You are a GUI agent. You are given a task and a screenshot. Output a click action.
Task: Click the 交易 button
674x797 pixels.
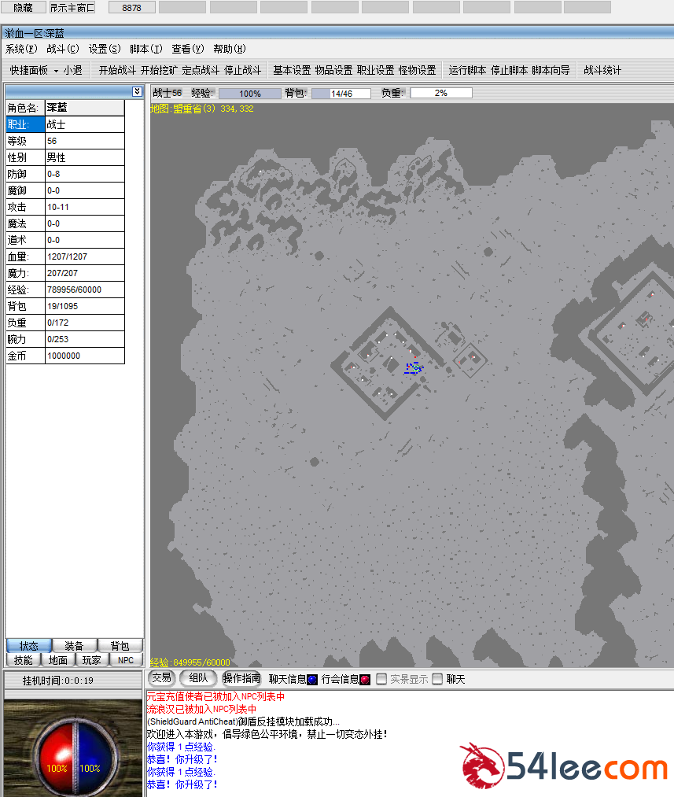pos(161,678)
